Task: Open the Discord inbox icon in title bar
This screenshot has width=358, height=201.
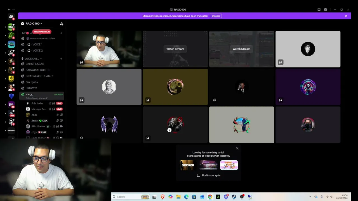Action: 319,9
